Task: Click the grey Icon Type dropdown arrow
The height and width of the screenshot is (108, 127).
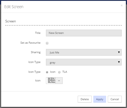Action: pos(119,62)
